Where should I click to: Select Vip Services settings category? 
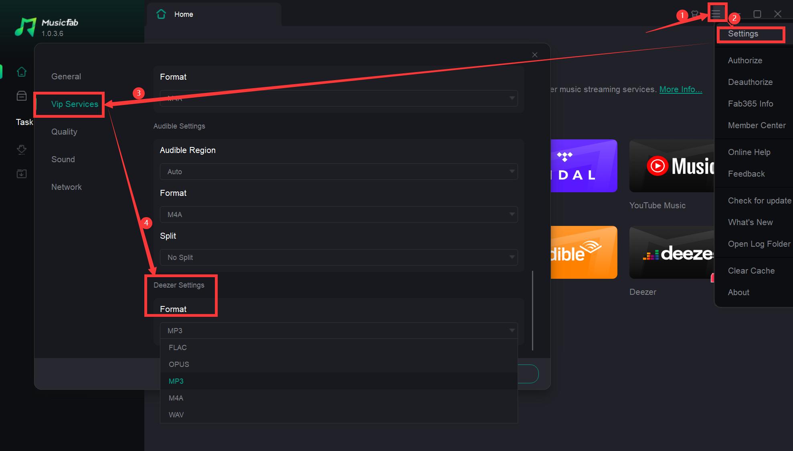click(75, 104)
